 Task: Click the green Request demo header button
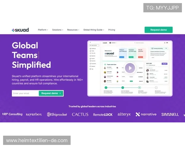pos(158,30)
